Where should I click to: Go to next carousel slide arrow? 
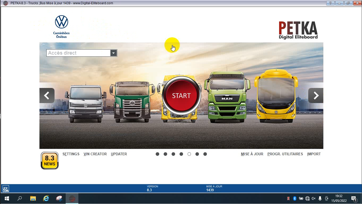point(316,96)
